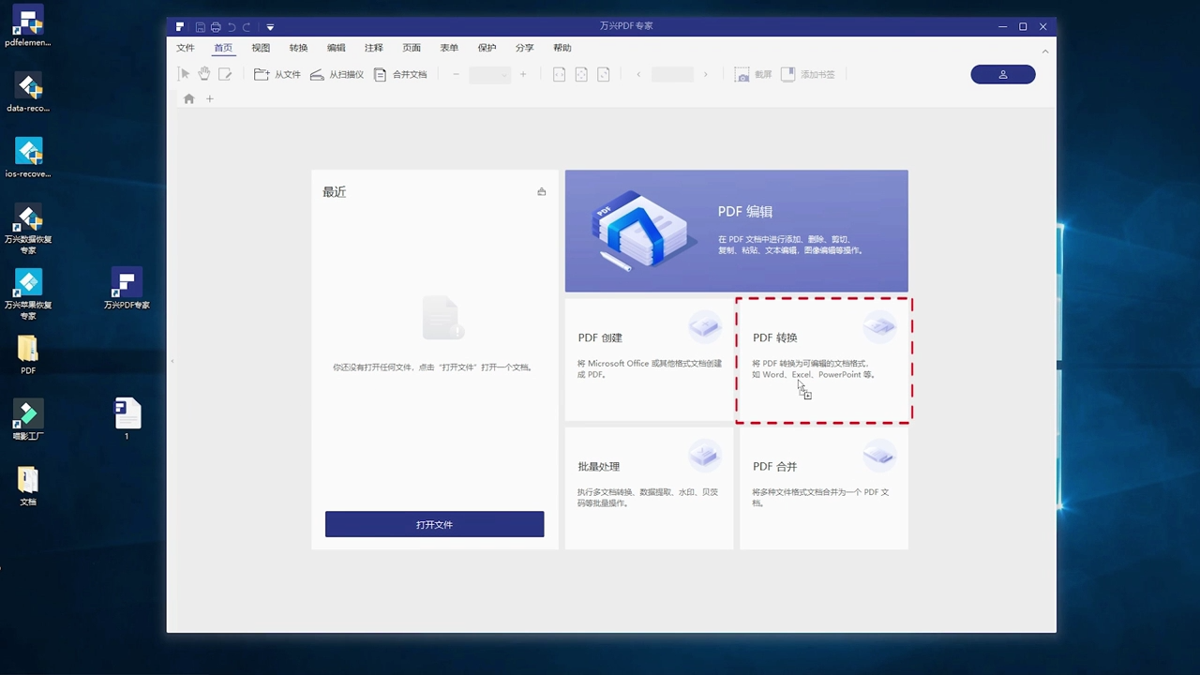
Task: Open the 表单 ribbon tab
Action: pyautogui.click(x=449, y=48)
